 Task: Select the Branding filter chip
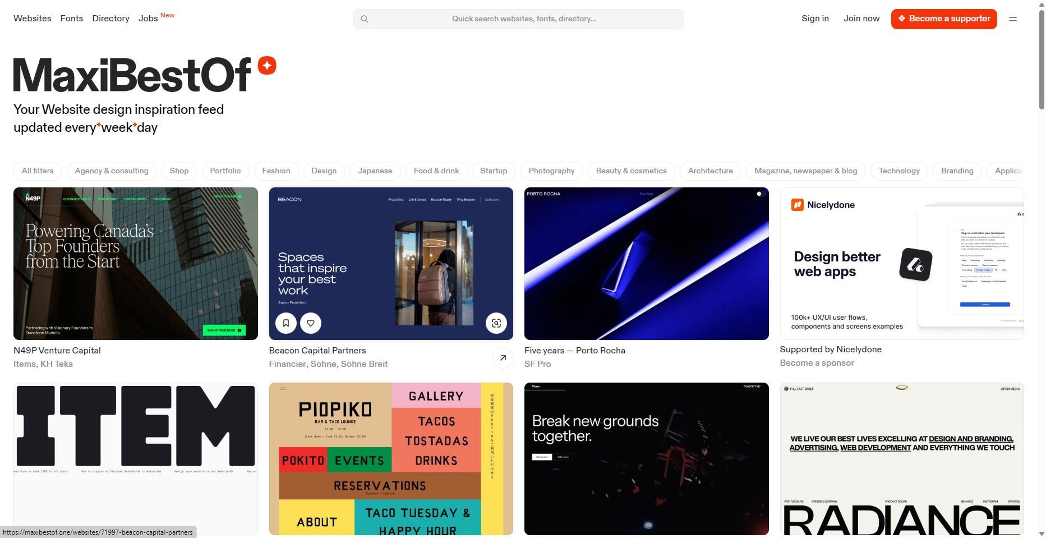tap(957, 171)
